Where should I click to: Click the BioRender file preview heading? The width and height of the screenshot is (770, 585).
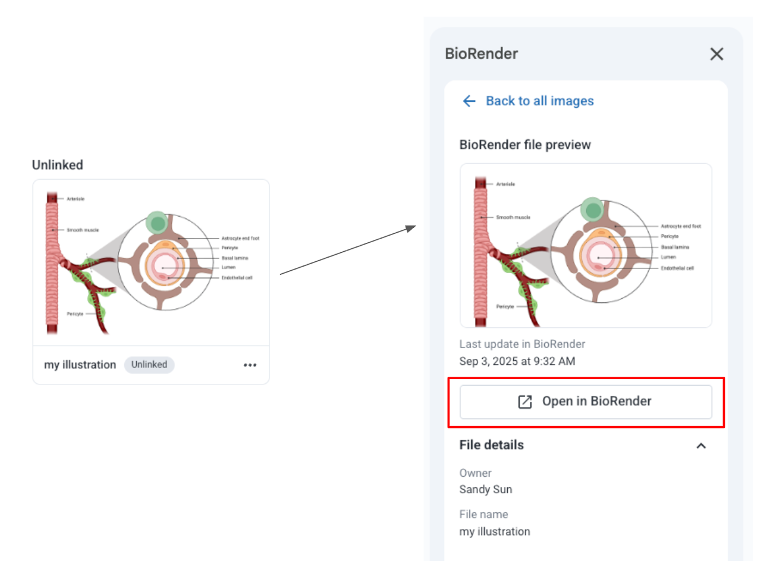(x=524, y=145)
